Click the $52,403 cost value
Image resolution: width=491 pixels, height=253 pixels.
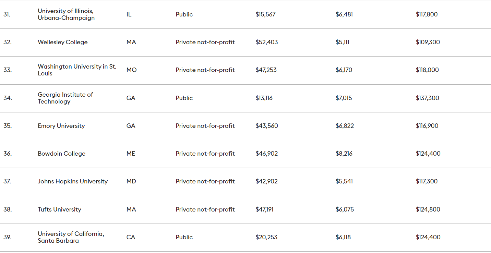coord(267,42)
